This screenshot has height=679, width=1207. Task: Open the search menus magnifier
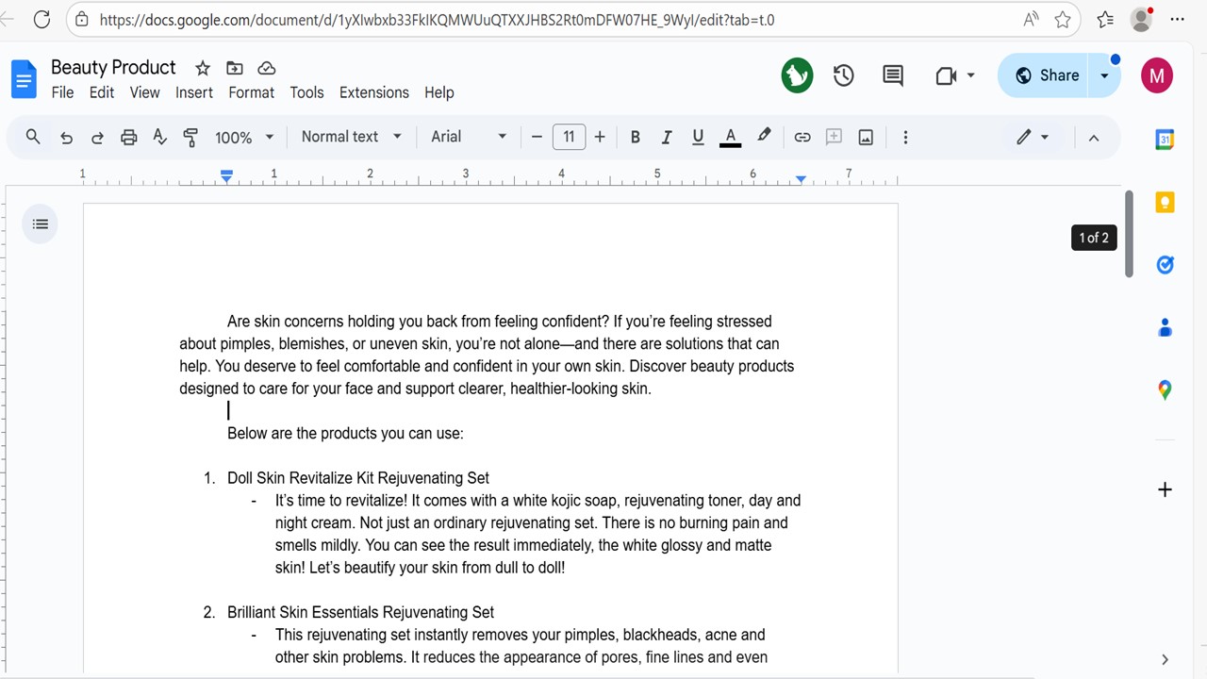33,137
